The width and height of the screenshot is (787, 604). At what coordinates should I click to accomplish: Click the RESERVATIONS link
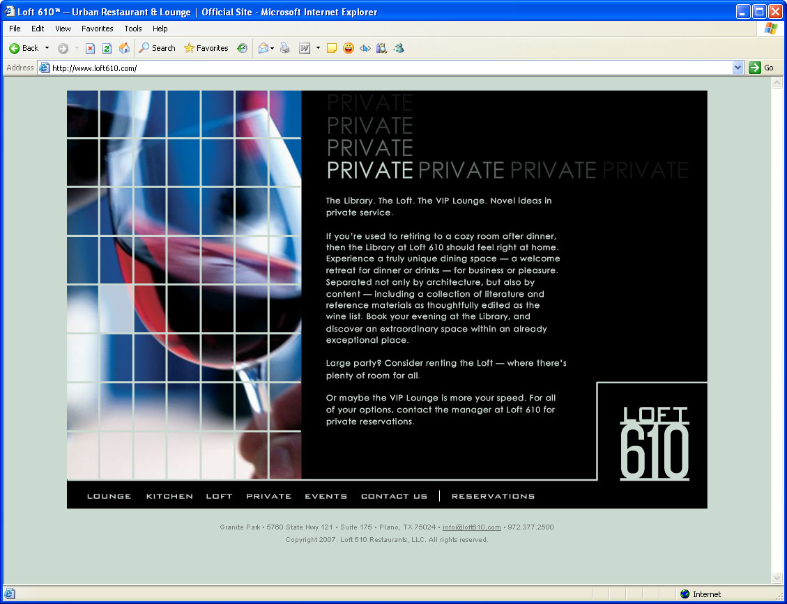pos(493,496)
